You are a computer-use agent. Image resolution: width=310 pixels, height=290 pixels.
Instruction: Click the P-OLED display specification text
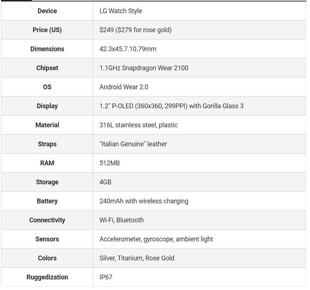171,106
